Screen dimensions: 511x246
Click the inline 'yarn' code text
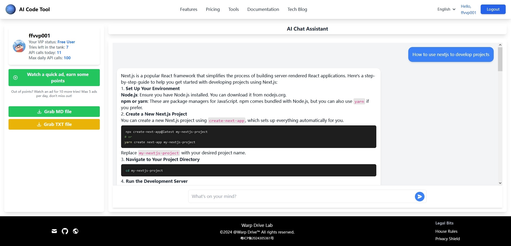coord(359,101)
